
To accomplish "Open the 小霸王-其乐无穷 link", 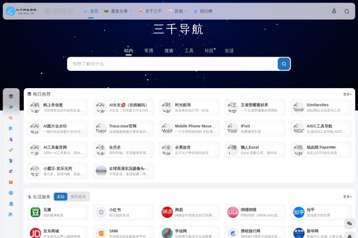I will pos(57,168).
